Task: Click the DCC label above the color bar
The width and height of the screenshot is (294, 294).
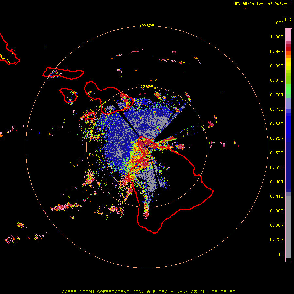Action: click(287, 20)
